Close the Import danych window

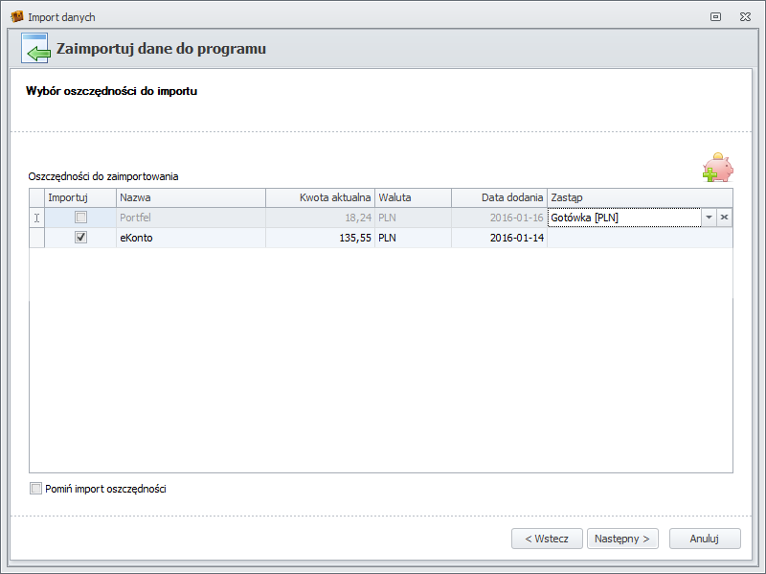pyautogui.click(x=744, y=17)
